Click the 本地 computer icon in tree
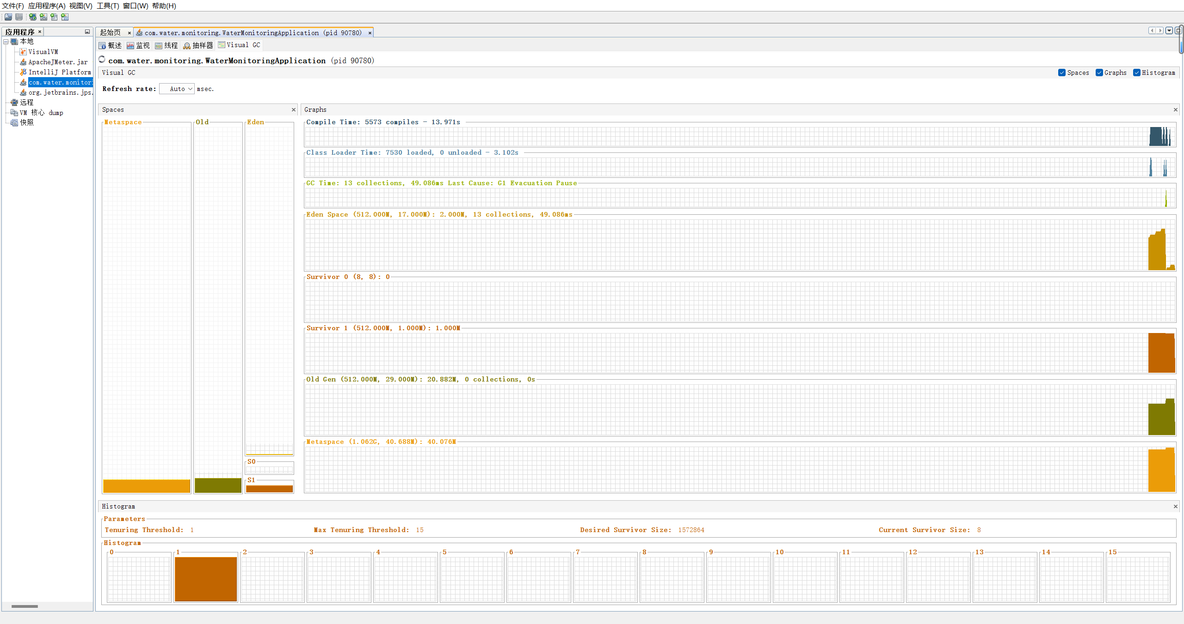Screen dimensions: 1184x624 click(14, 42)
